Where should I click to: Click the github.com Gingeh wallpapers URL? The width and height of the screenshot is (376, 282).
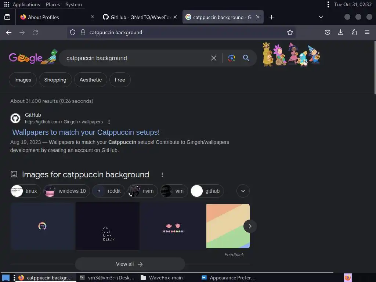(x=64, y=122)
